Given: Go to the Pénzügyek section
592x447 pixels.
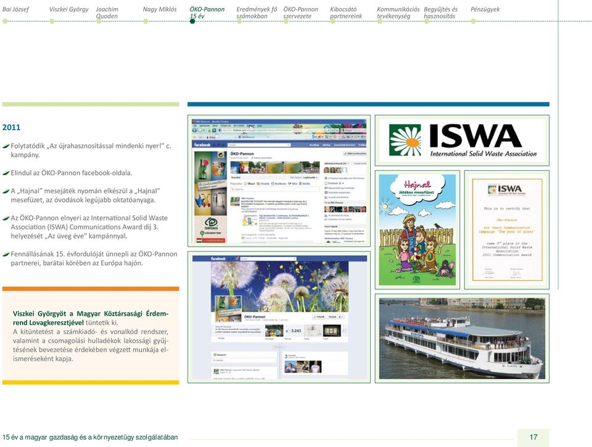Looking at the screenshot, I should [x=485, y=9].
